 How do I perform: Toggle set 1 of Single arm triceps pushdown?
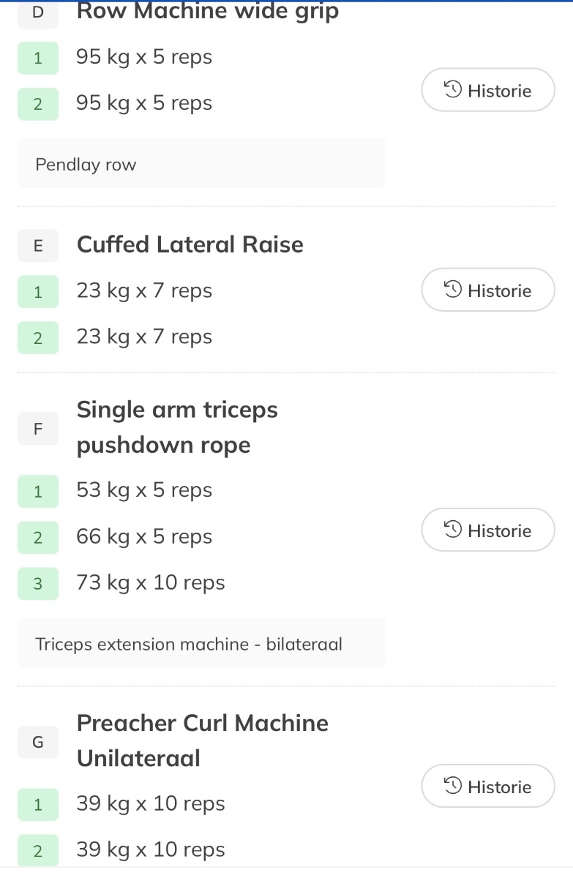38,491
